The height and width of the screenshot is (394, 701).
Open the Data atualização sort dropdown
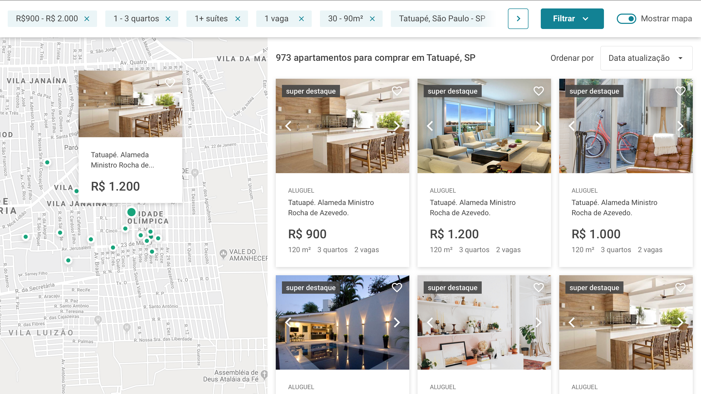646,58
